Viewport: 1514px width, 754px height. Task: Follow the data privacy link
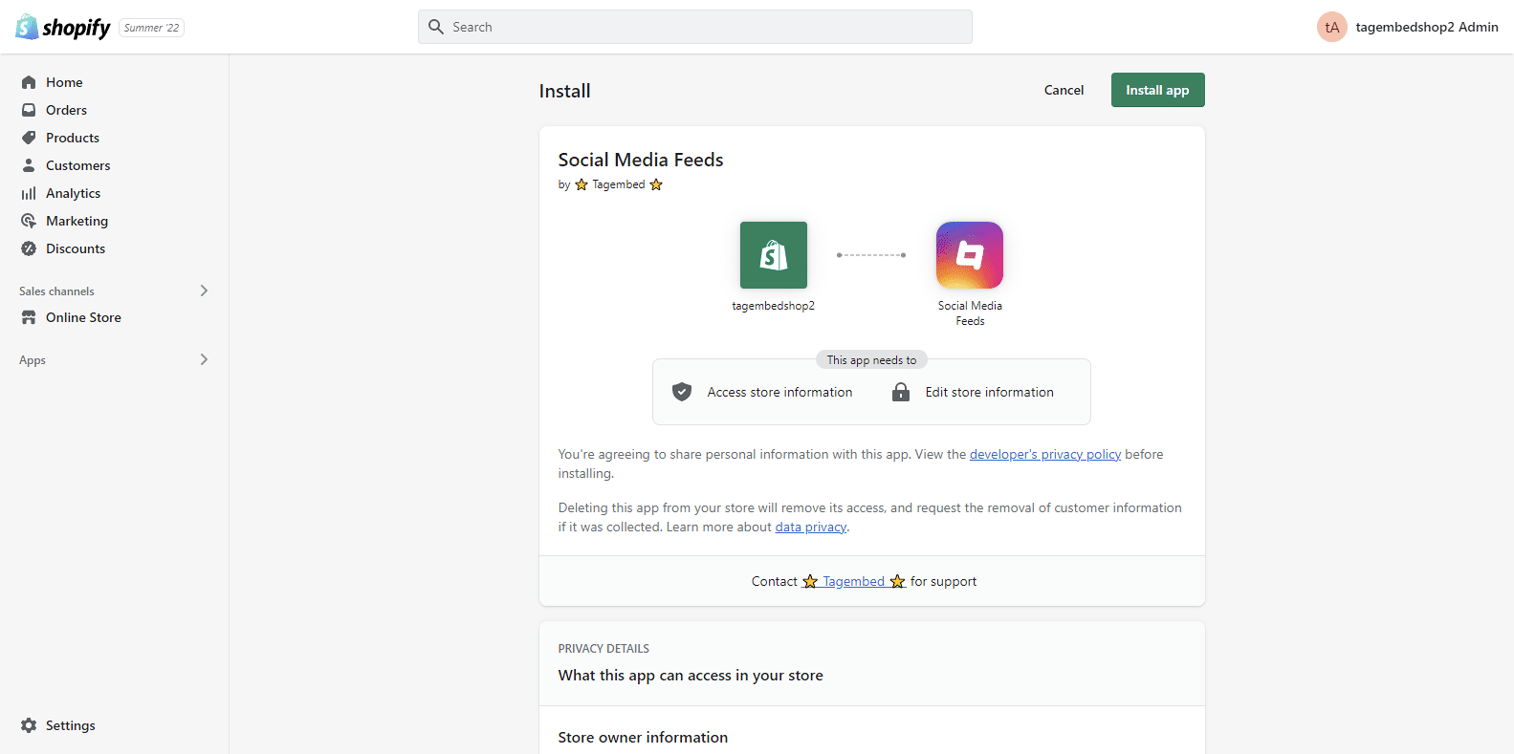810,527
